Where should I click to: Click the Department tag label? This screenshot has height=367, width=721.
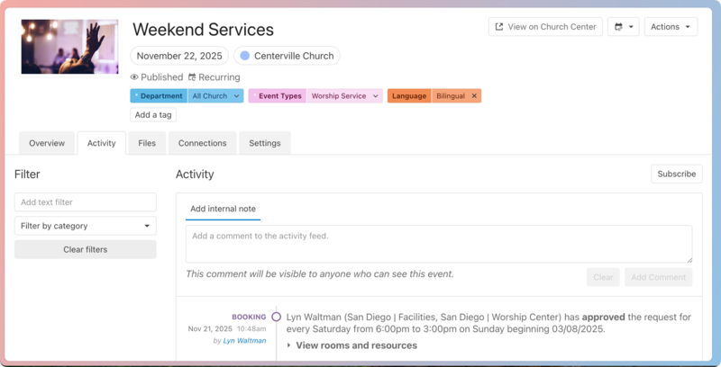[160, 96]
